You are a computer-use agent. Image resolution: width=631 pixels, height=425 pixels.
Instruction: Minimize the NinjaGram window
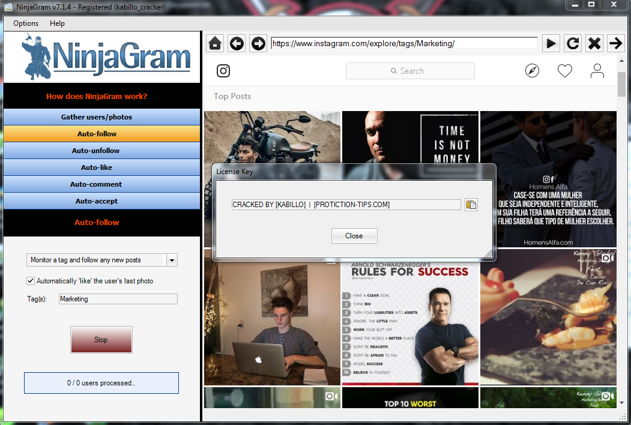click(x=575, y=5)
